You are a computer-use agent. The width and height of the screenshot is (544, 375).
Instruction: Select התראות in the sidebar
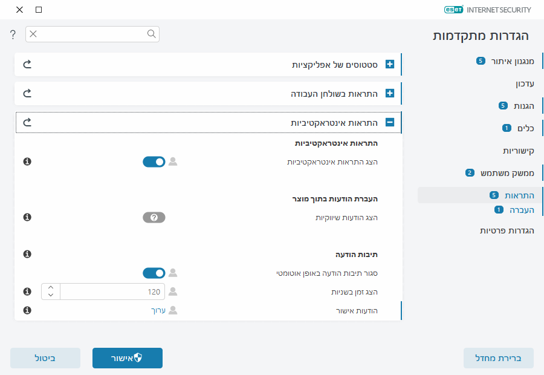(519, 195)
